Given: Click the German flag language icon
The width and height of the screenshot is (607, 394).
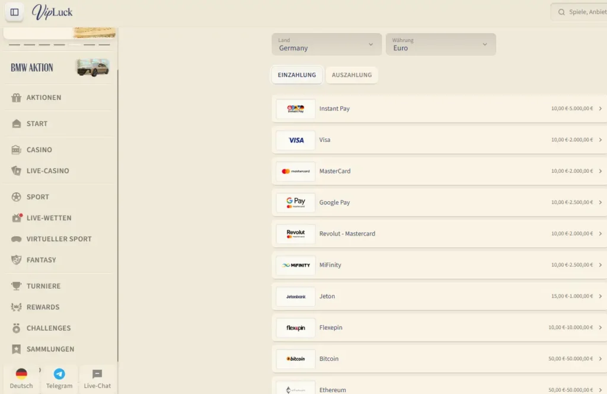Looking at the screenshot, I should pos(21,374).
